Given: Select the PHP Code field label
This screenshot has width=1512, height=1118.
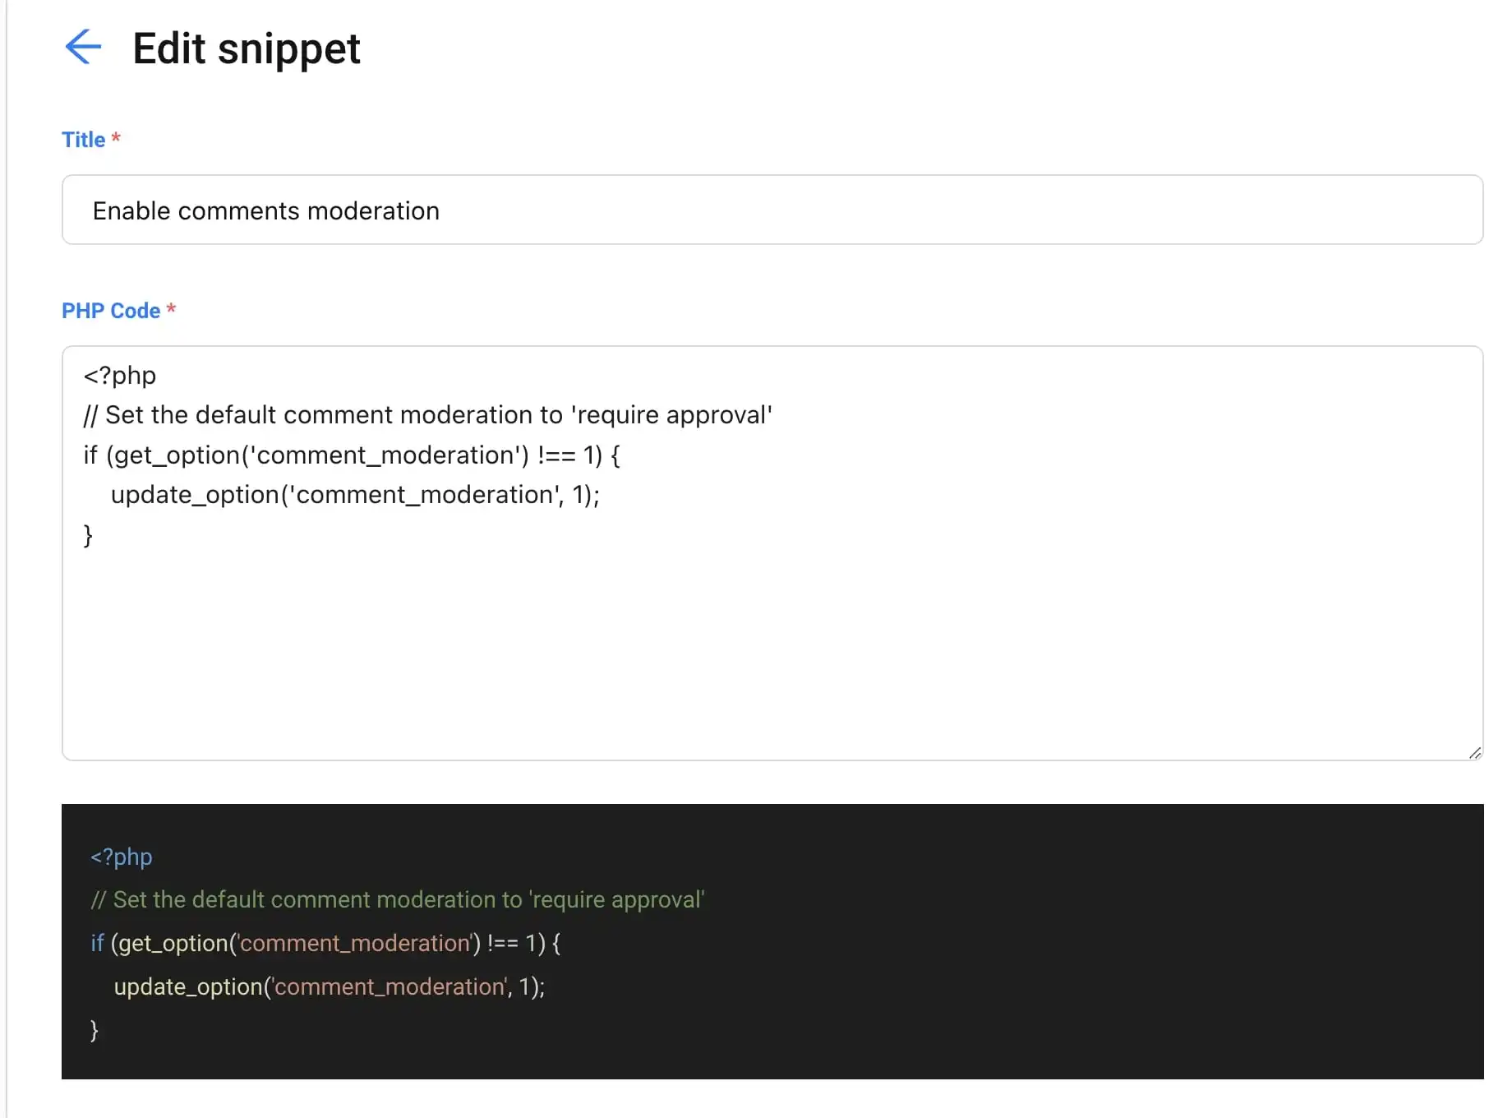Looking at the screenshot, I should pyautogui.click(x=112, y=310).
